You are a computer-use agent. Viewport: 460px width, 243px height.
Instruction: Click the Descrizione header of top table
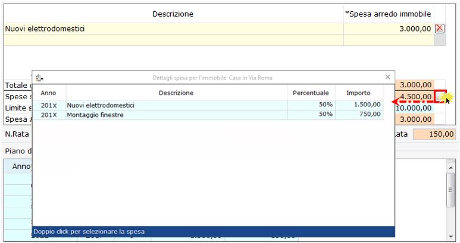point(173,14)
